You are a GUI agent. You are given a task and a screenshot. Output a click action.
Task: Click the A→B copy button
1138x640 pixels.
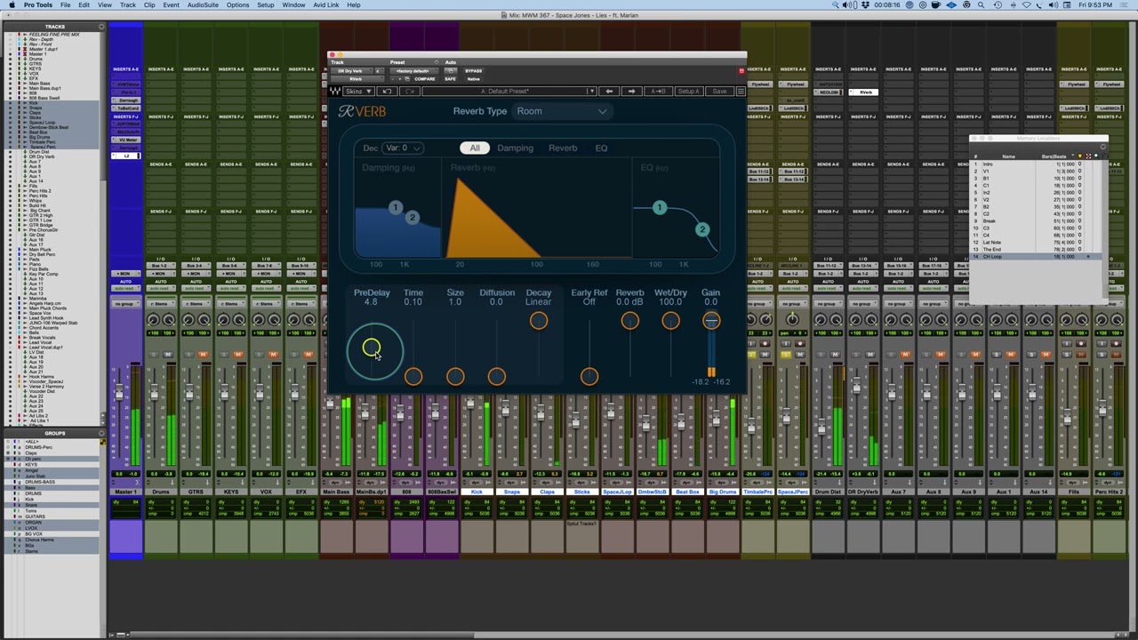pyautogui.click(x=658, y=92)
